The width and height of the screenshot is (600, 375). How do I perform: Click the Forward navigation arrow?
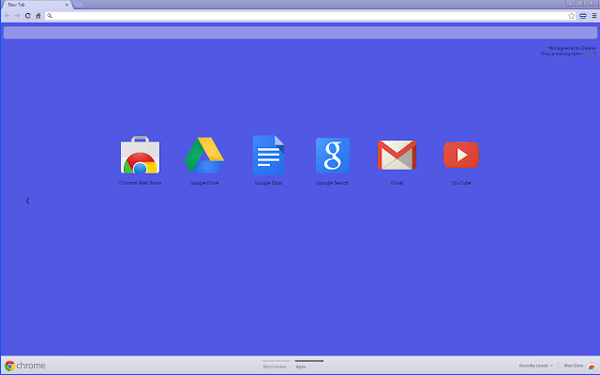pos(17,16)
